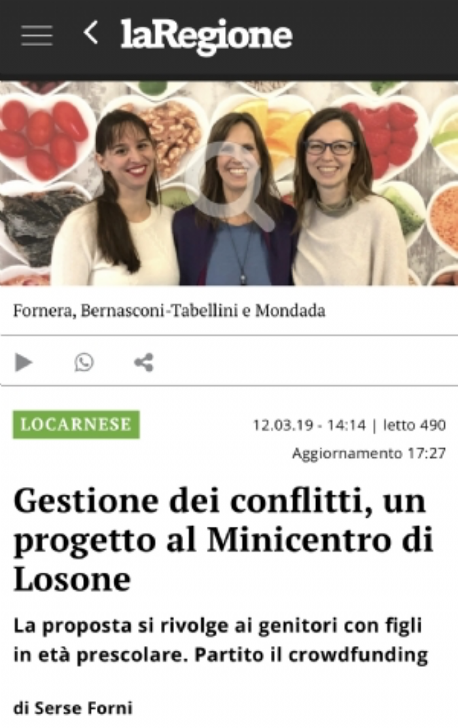The width and height of the screenshot is (458, 728).
Task: Enlarge photo via magnifier overlay icon
Action: click(x=229, y=184)
